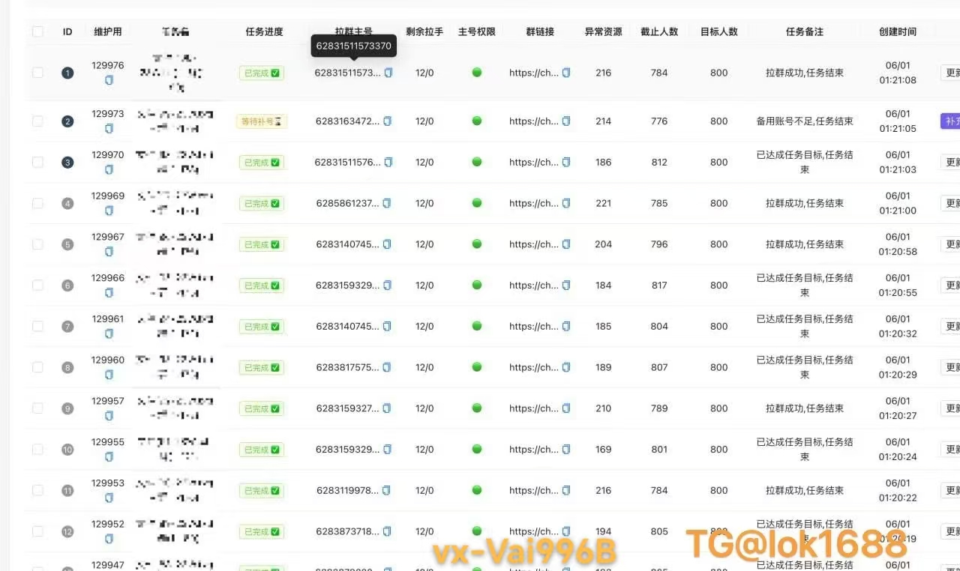Image resolution: width=960 pixels, height=571 pixels.
Task: Copy task ID 129976
Action: [109, 80]
